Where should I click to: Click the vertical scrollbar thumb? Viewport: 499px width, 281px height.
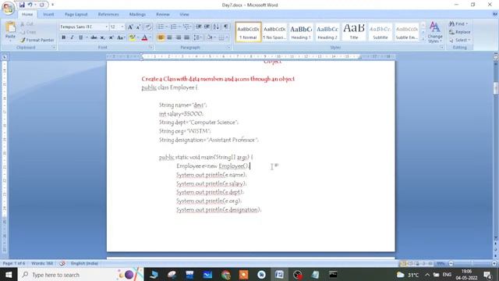tap(496, 88)
